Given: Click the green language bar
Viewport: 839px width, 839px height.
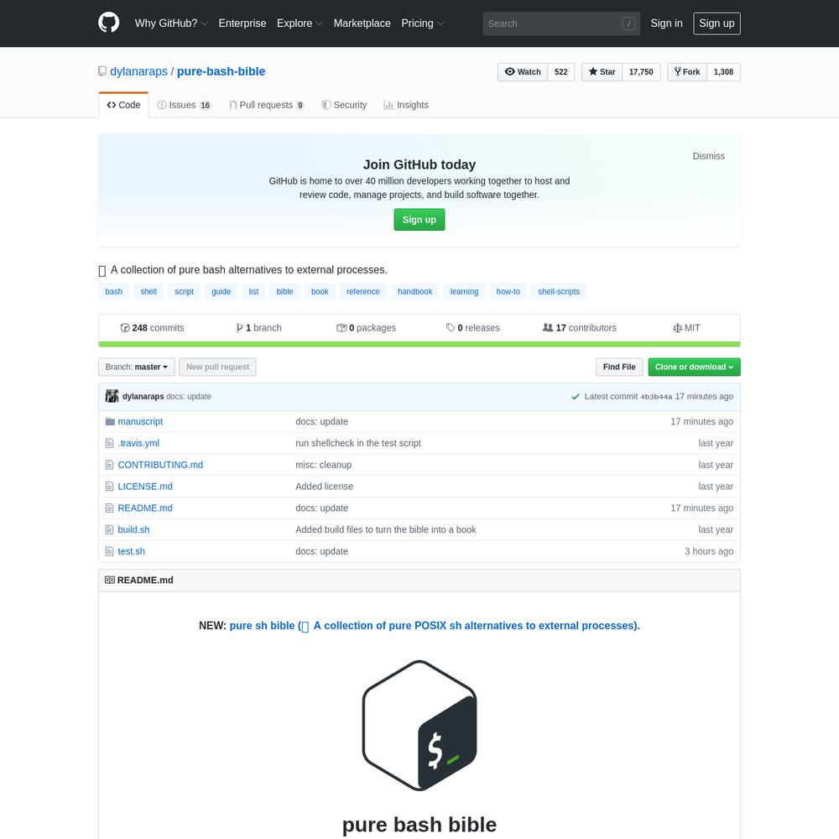Looking at the screenshot, I should tap(419, 344).
